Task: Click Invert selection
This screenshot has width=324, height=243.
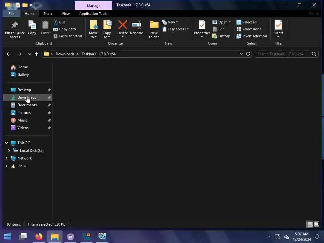Action: 252,36
